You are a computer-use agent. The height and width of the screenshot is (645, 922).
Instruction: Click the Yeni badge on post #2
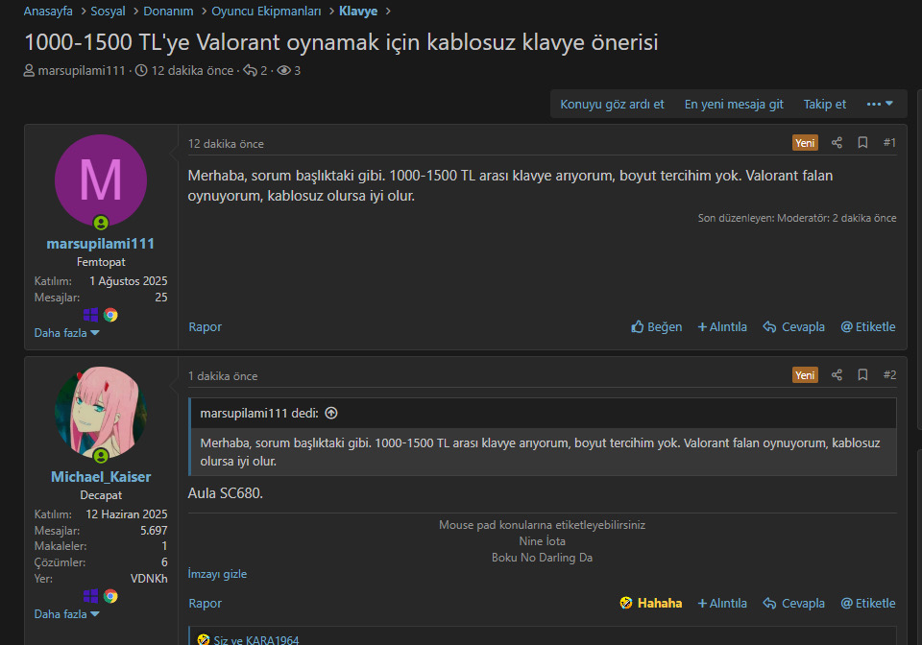(x=805, y=374)
